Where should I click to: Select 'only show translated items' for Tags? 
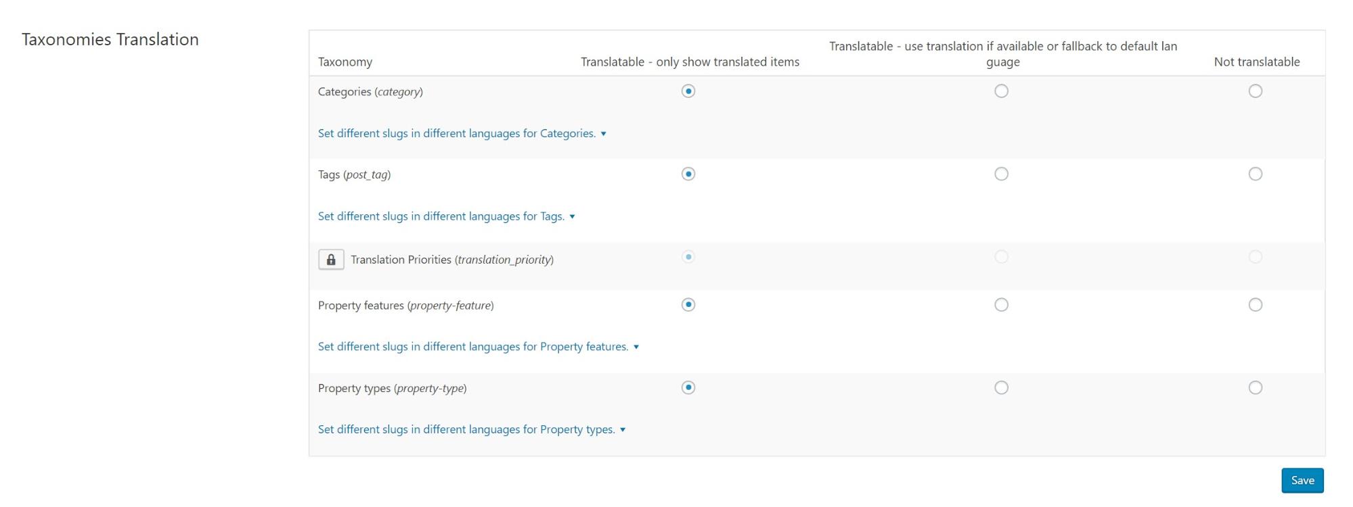688,174
